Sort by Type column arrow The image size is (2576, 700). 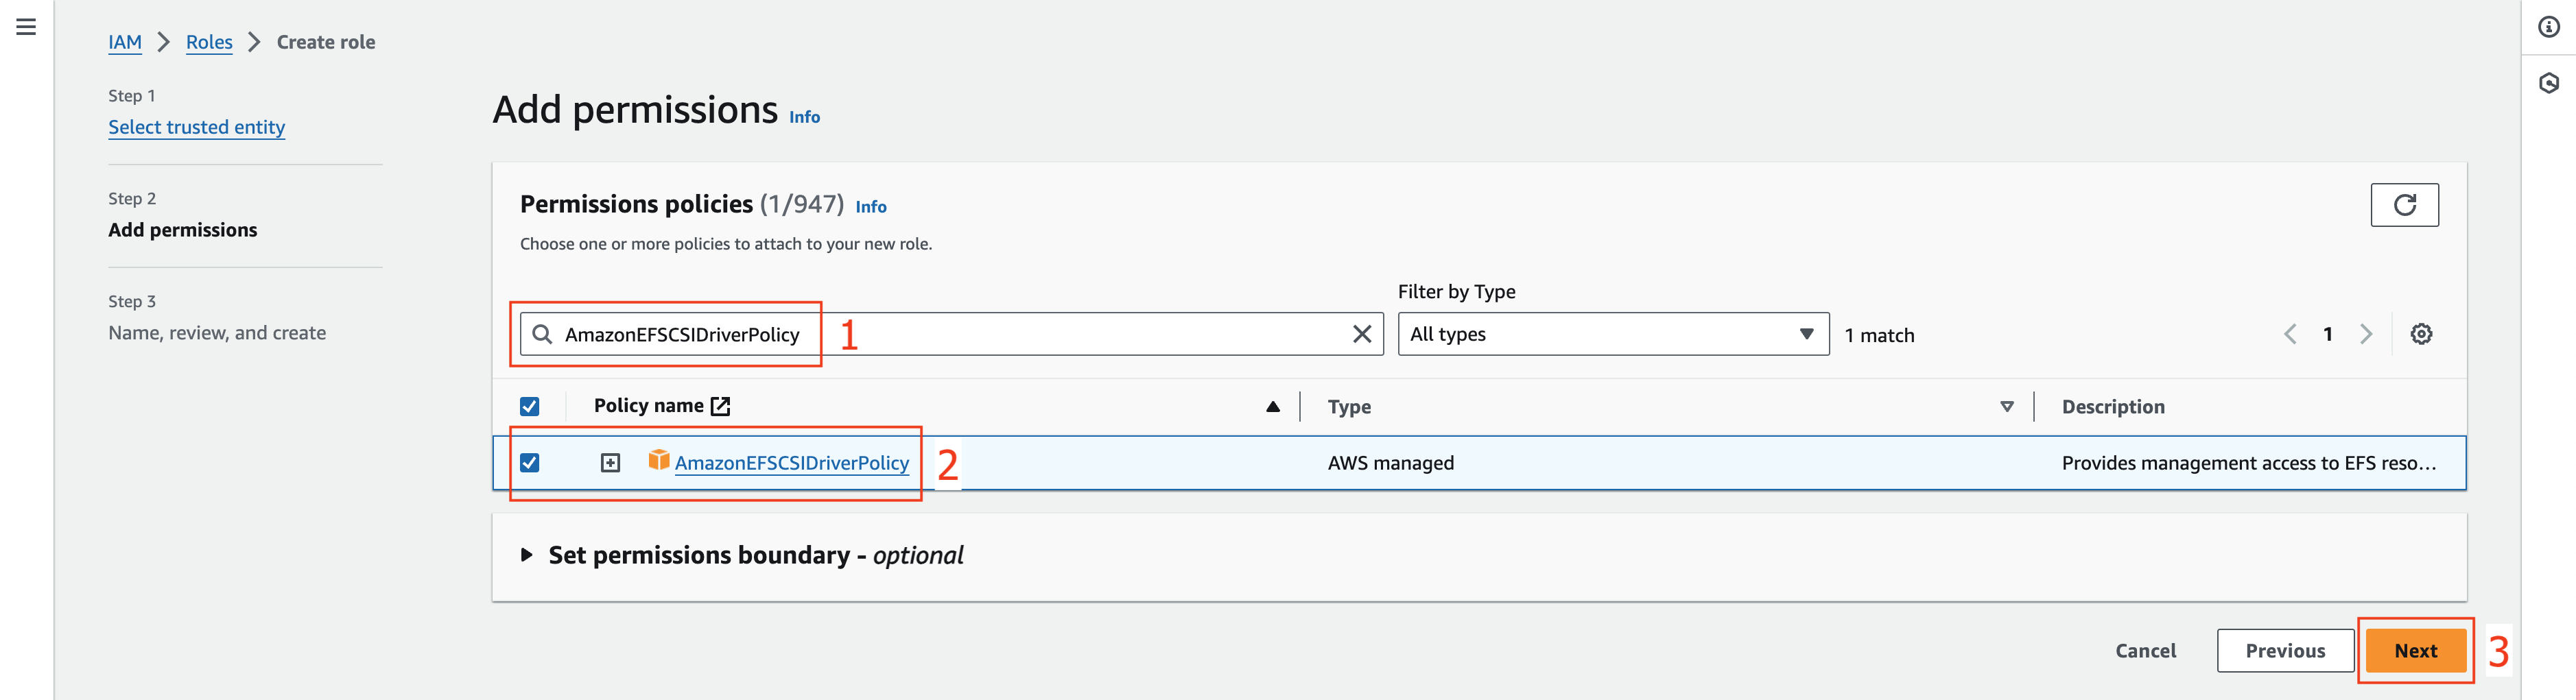[x=2006, y=407]
